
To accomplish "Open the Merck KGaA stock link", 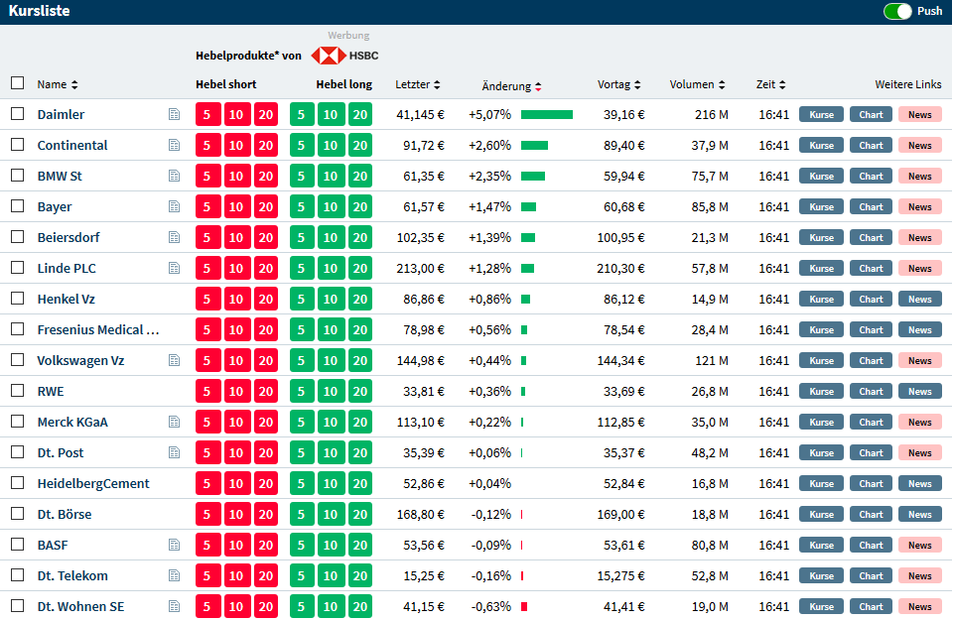I will pos(72,422).
